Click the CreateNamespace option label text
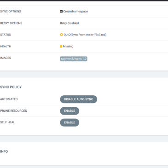 pos(75,12)
